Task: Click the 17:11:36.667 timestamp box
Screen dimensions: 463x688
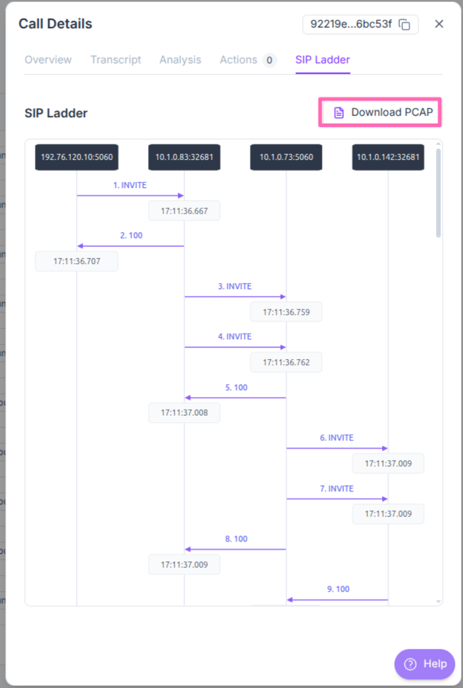Action: click(184, 211)
